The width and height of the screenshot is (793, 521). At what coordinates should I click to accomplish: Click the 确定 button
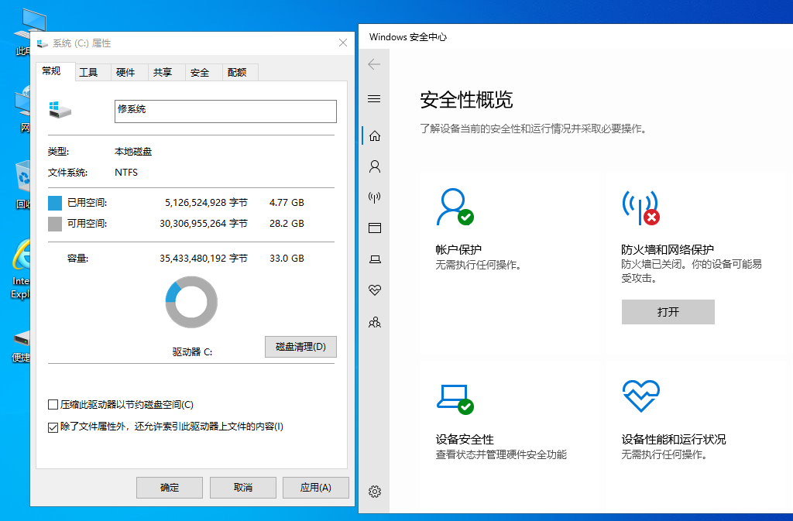(170, 488)
